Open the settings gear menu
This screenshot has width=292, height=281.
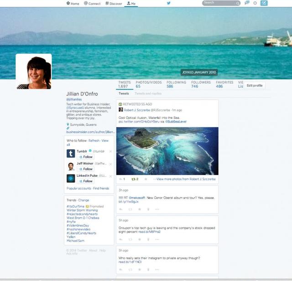pos(255,3)
